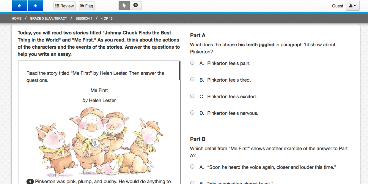Click the by Helen Lester author line

[x=99, y=100]
